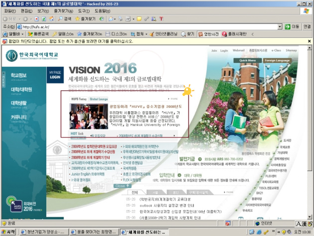Screen dimensions: 314x236
Task: Click the Home page icon
Action: [51, 19]
